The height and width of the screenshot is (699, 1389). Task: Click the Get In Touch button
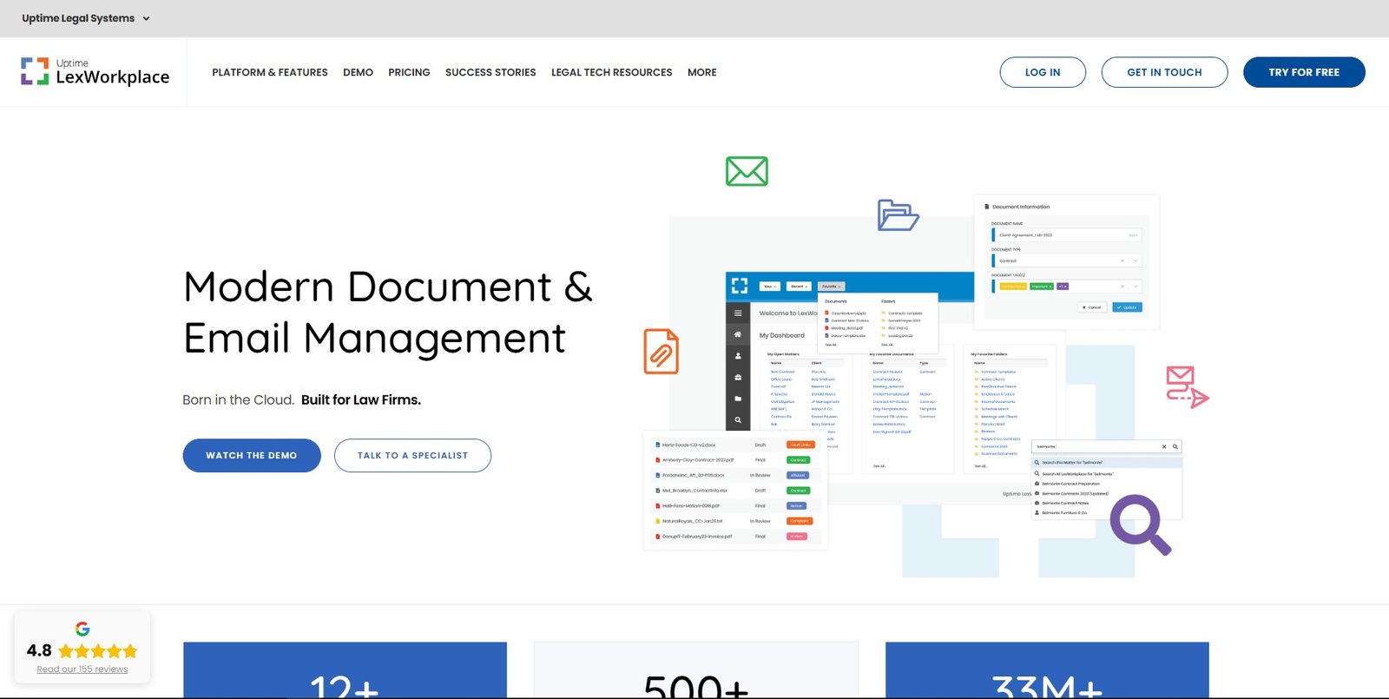(x=1164, y=72)
